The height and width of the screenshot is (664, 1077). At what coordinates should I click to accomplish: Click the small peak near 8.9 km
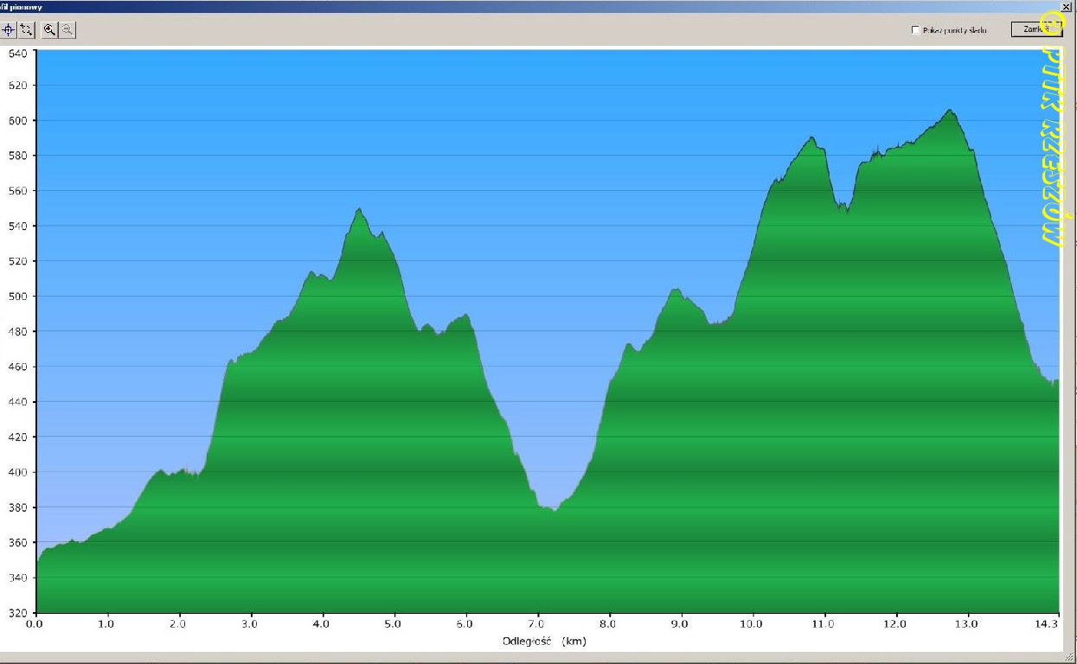(676, 290)
